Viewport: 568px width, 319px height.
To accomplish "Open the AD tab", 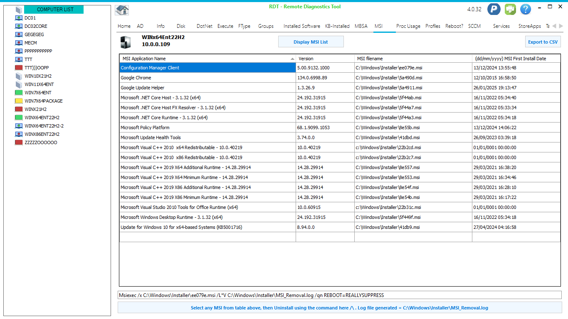I will (x=140, y=26).
